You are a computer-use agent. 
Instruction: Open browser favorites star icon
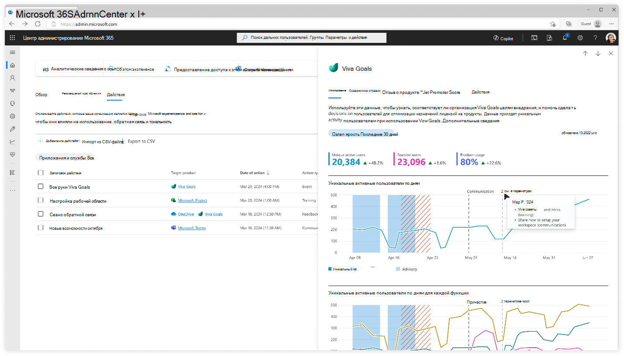pyautogui.click(x=553, y=24)
